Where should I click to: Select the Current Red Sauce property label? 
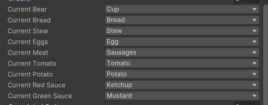pyautogui.click(x=37, y=85)
